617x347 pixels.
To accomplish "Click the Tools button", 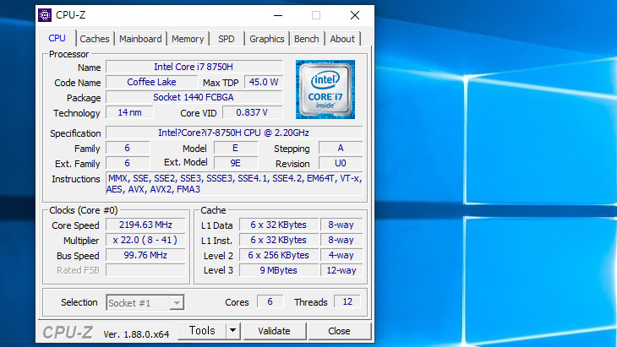I will (202, 330).
